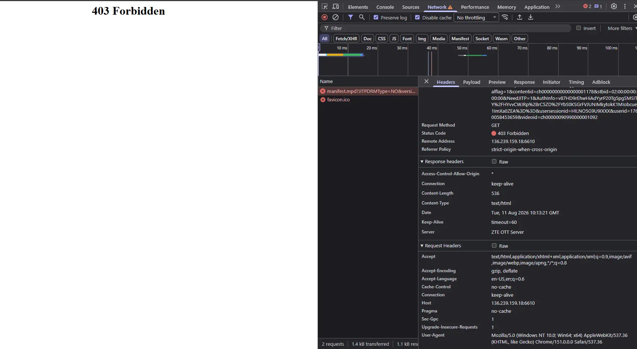Click the red 403 status indicator

coord(494,134)
